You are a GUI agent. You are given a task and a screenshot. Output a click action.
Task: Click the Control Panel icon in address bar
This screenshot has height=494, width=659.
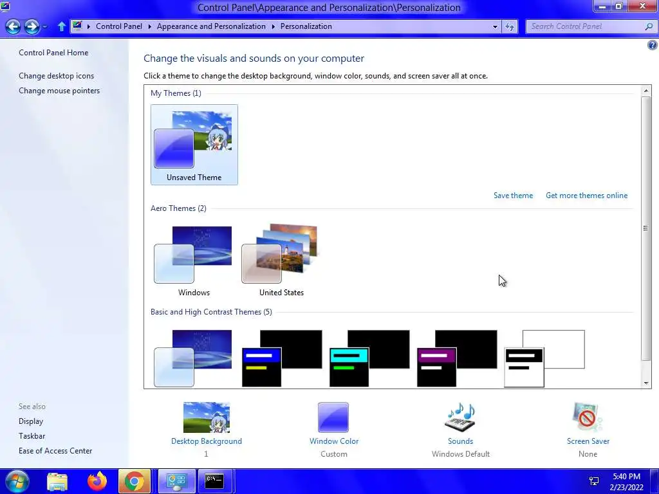[77, 26]
